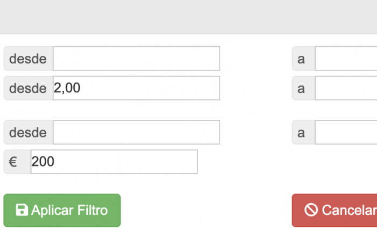Focus the third row's "a" upper-bound field
This screenshot has width=377, height=237.
346,132
